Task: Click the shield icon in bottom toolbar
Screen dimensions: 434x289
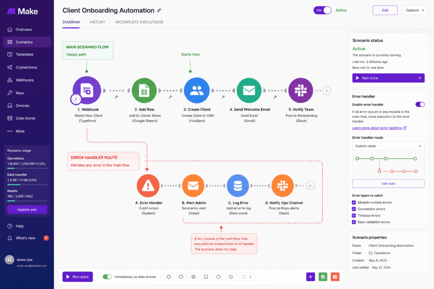Action: (x=218, y=277)
